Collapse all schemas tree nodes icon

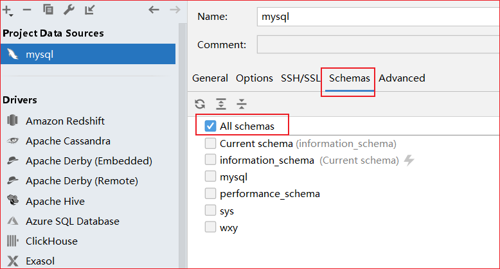point(242,104)
